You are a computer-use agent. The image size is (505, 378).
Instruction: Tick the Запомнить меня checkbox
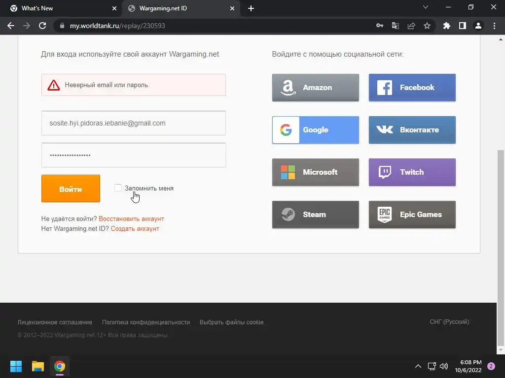[118, 188]
